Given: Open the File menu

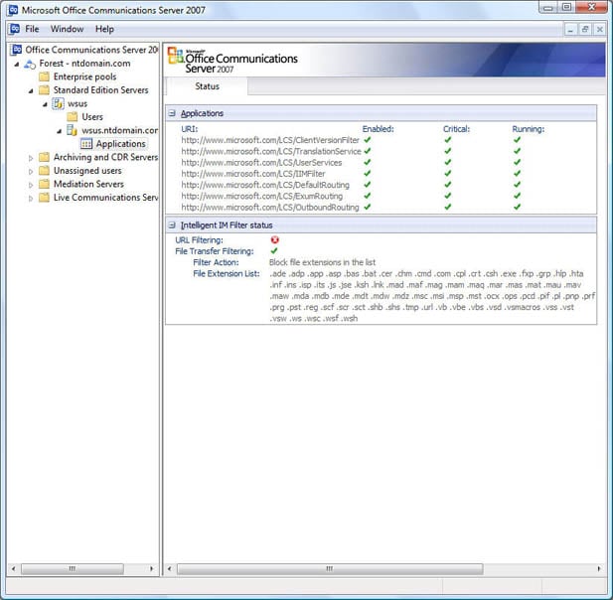Looking at the screenshot, I should click(32, 30).
